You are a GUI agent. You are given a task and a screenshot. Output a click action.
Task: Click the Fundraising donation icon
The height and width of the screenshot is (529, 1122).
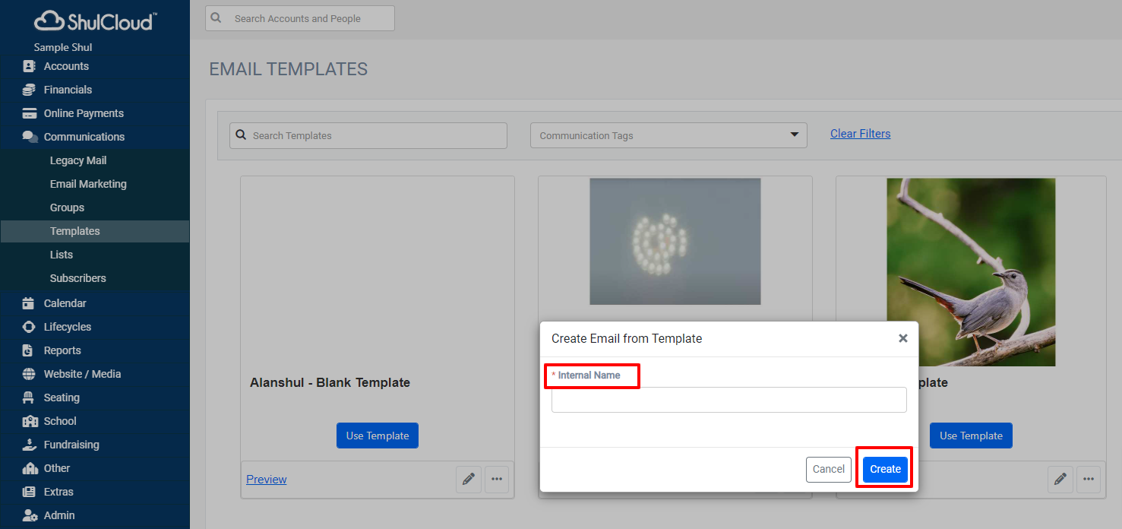click(28, 444)
